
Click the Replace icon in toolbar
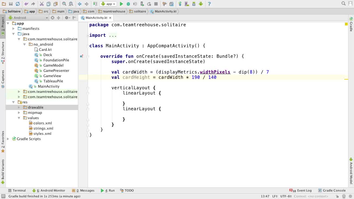coord(71,4)
